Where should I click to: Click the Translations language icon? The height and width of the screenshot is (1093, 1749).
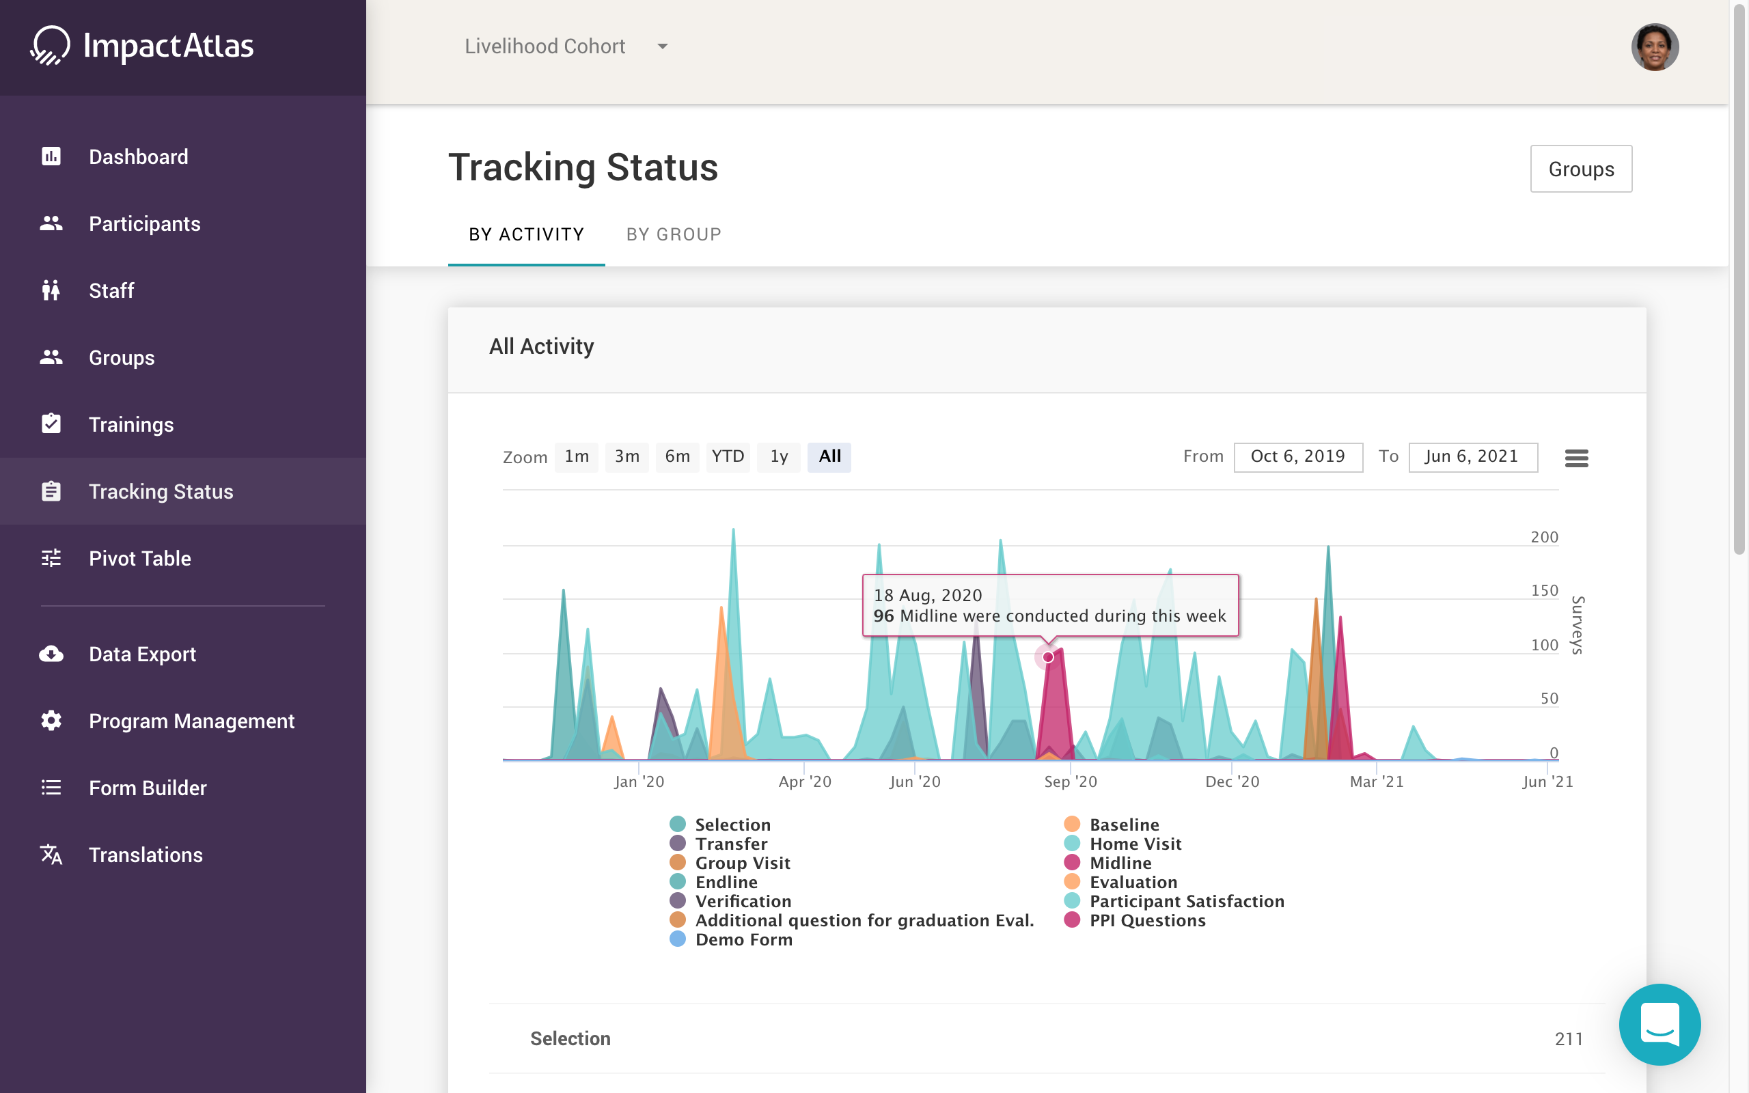[51, 855]
